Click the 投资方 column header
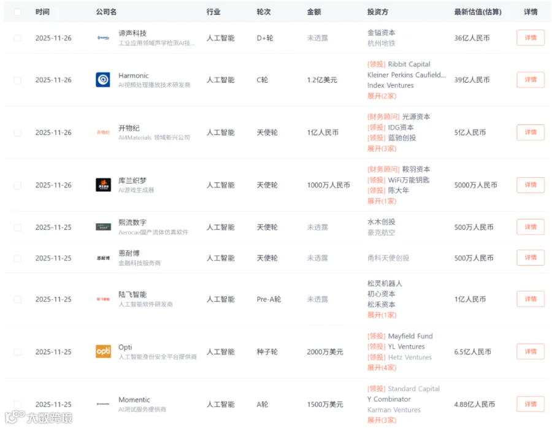Image resolution: width=552 pixels, height=428 pixels. pyautogui.click(x=378, y=12)
